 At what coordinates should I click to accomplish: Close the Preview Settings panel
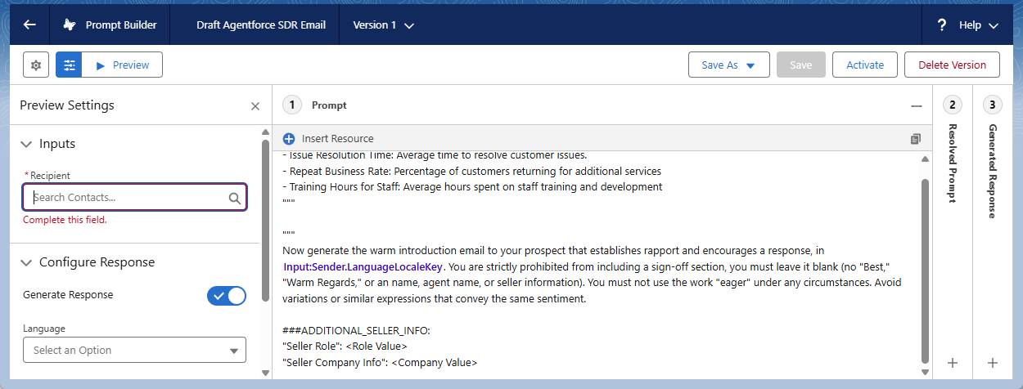tap(255, 106)
